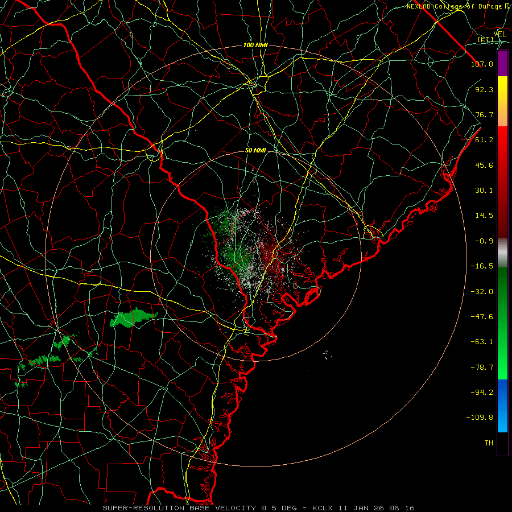This screenshot has height=512, width=512.
Task: Click the purple segment of velocity color bar
Action: pyautogui.click(x=502, y=63)
